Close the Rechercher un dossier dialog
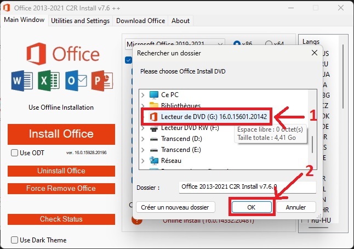 pyautogui.click(x=314, y=53)
